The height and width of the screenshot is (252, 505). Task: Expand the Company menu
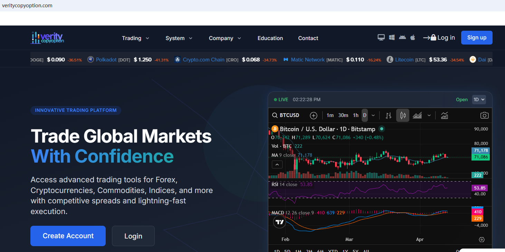tap(225, 38)
